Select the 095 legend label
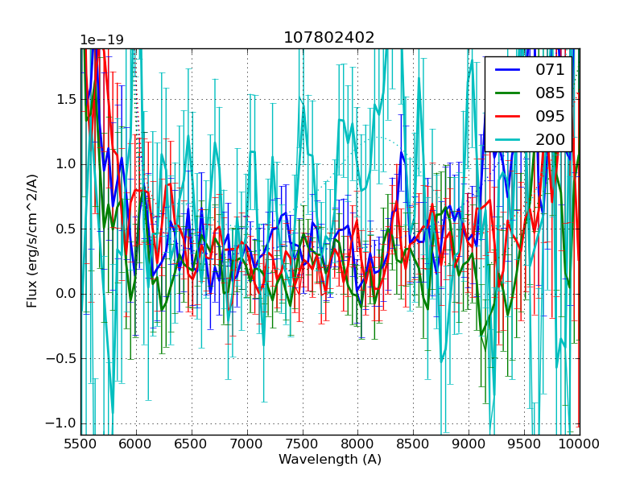The image size is (644, 483). (550, 116)
